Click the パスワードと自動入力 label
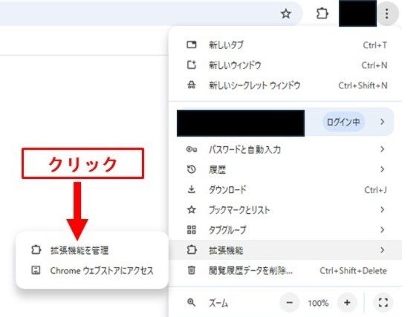Viewport: 416px width, 317px height. (x=244, y=149)
